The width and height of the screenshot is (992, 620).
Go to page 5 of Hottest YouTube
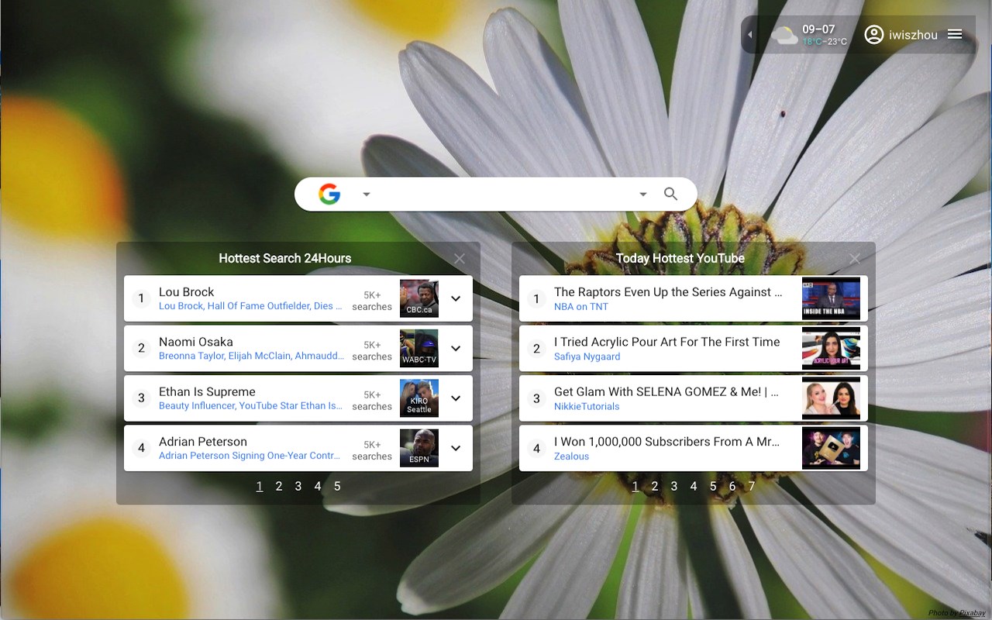tap(713, 487)
